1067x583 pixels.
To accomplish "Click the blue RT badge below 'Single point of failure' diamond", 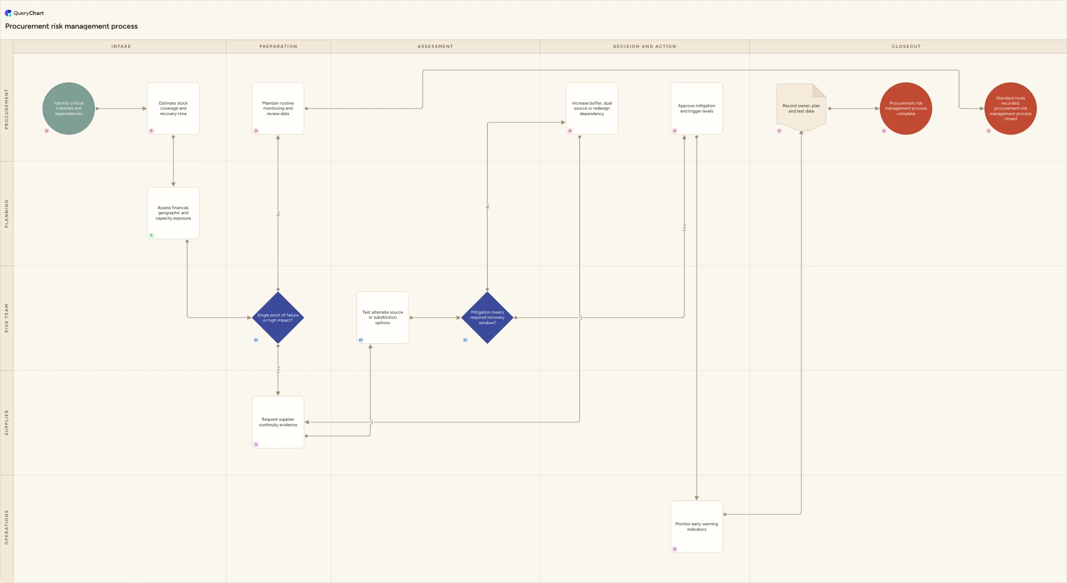I will (256, 340).
